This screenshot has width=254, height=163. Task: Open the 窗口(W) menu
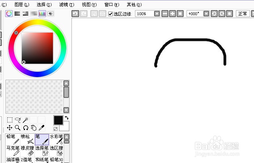click(112, 4)
